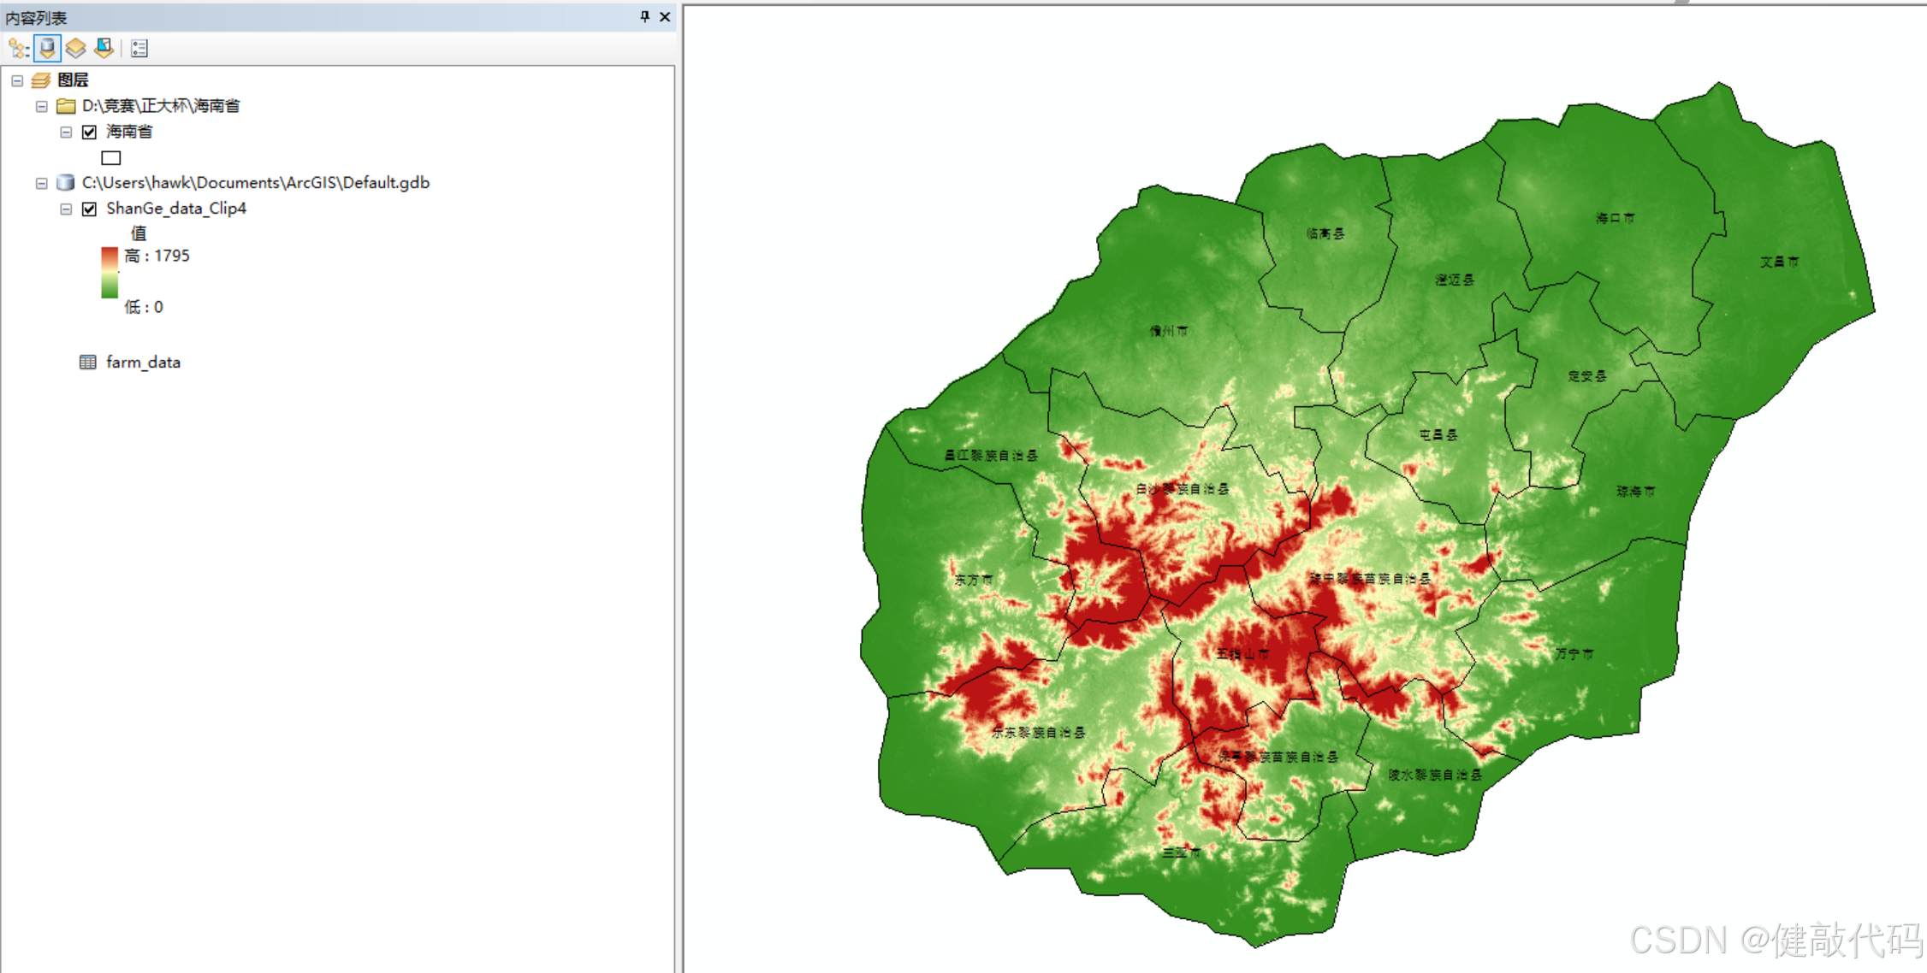Toggle ShanGe_data_Clip4 layer visibility checkbox
Image resolution: width=1927 pixels, height=973 pixels.
pos(89,209)
